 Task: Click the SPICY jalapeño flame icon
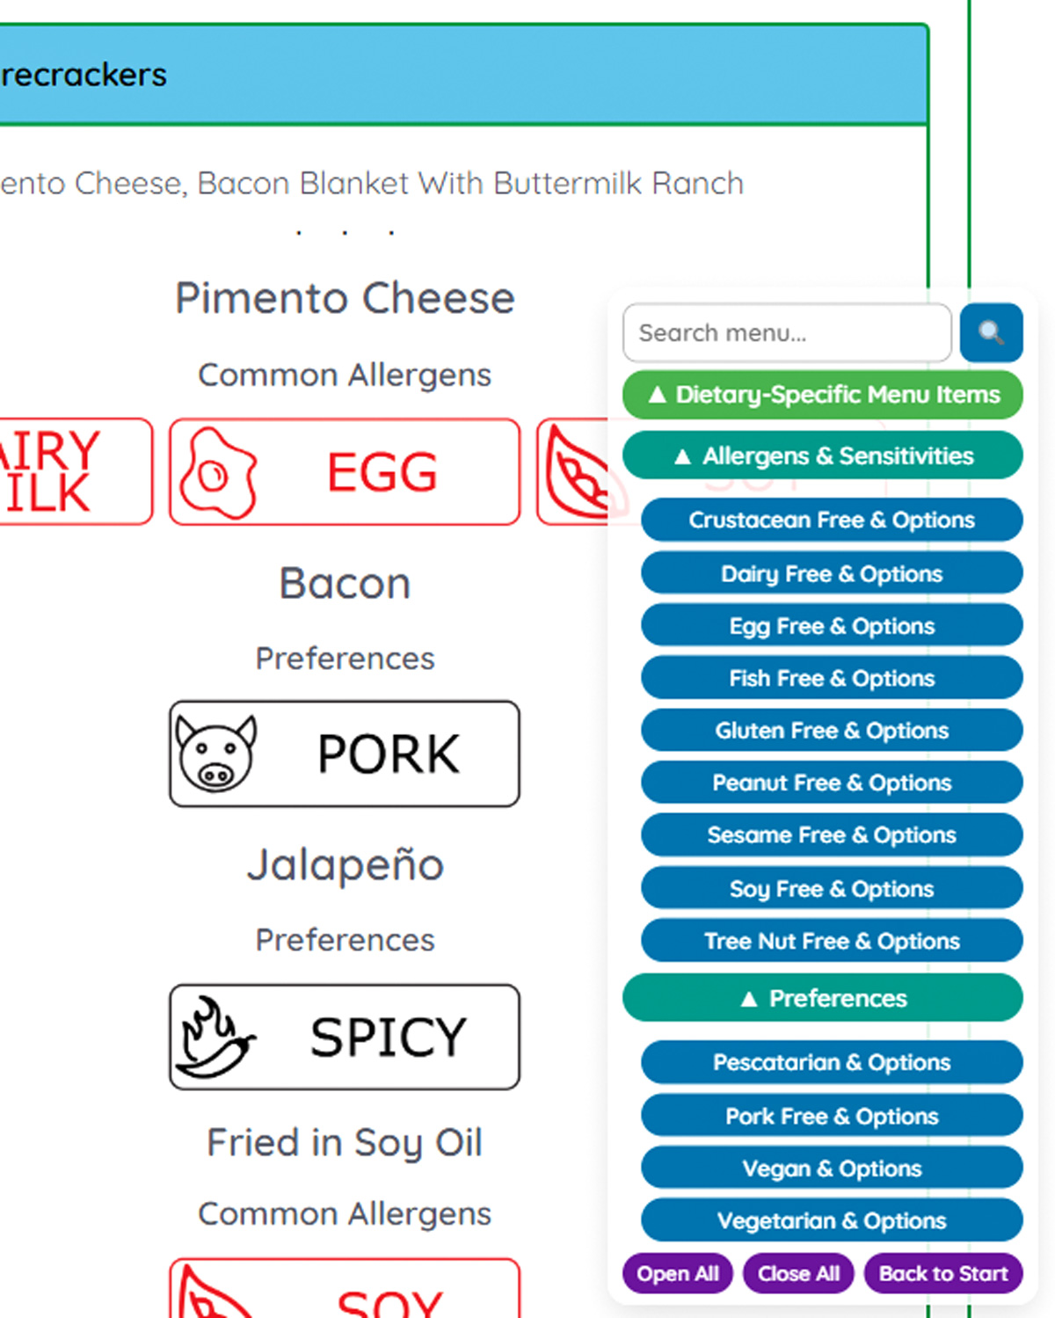pyautogui.click(x=343, y=1035)
